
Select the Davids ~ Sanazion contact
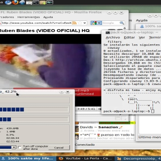tap(105, 129)
